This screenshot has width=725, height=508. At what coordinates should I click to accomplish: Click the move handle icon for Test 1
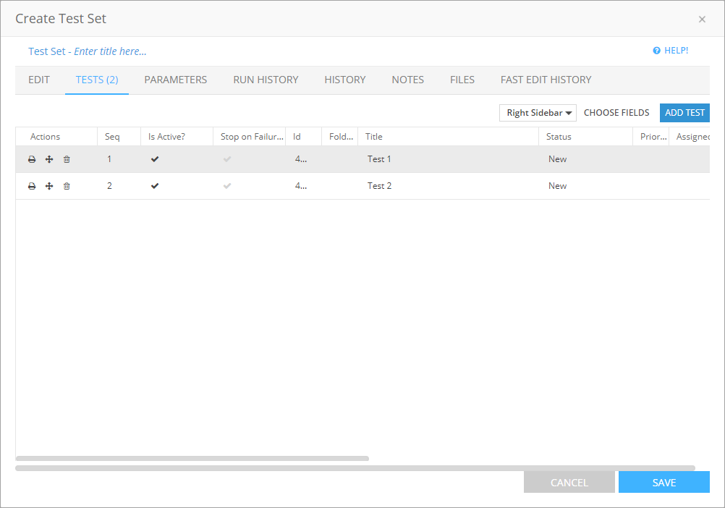[x=49, y=158]
